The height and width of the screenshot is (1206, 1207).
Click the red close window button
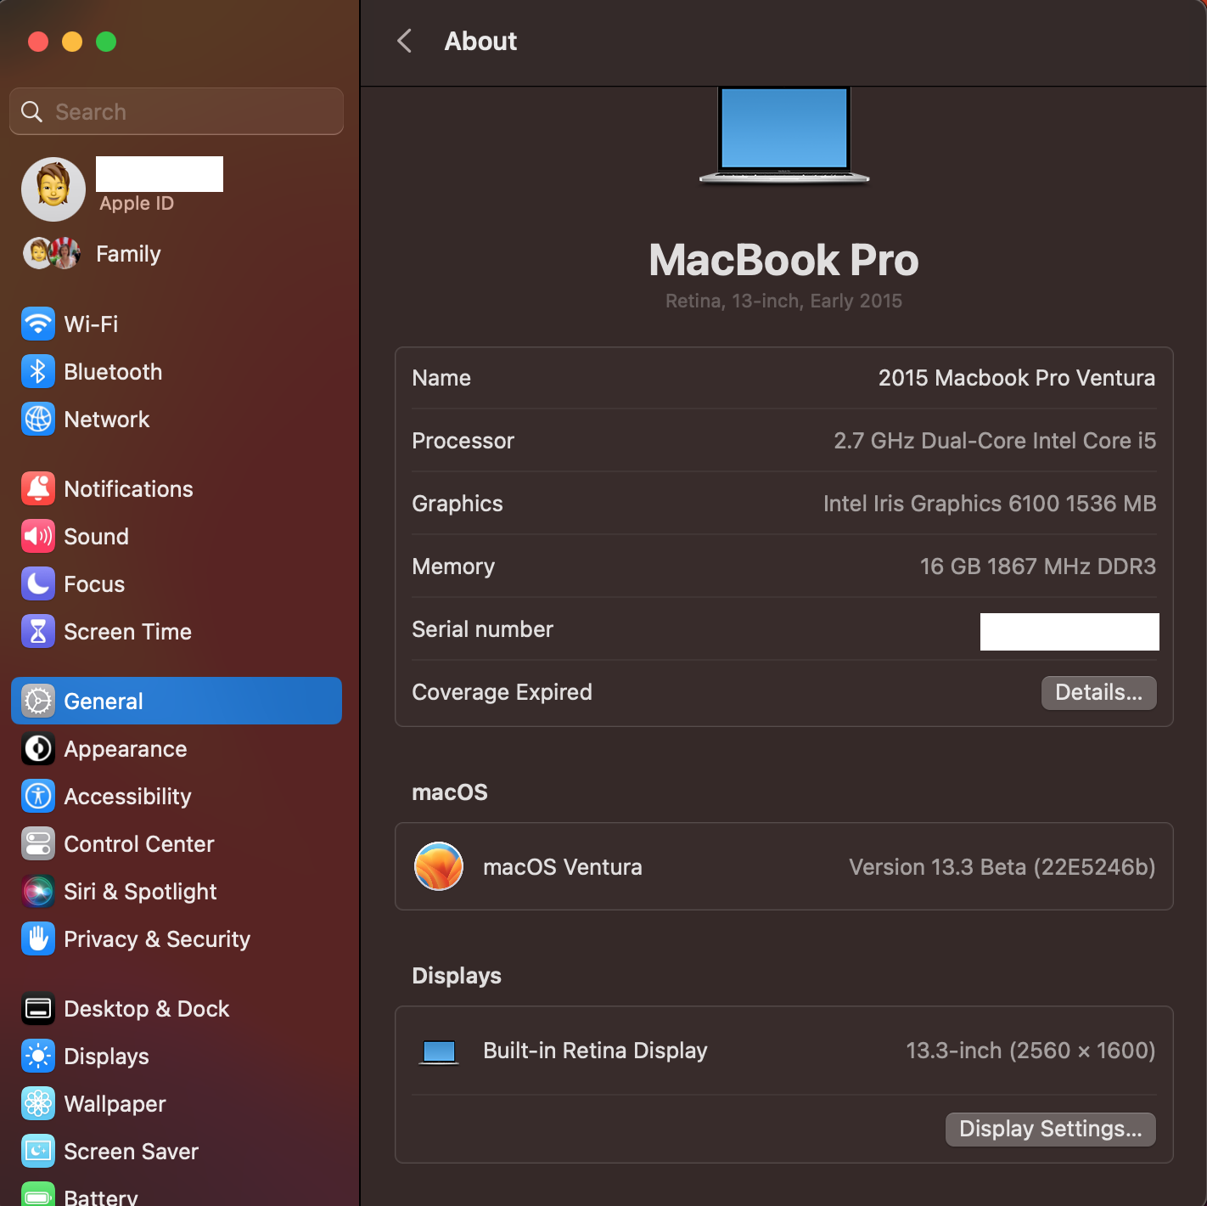coord(38,41)
